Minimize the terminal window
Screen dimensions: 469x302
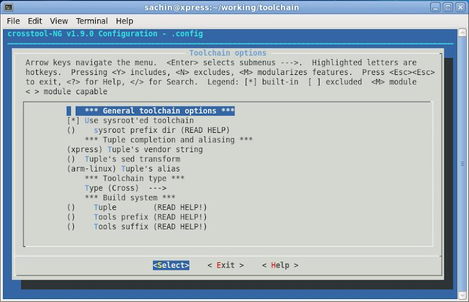(436, 7)
